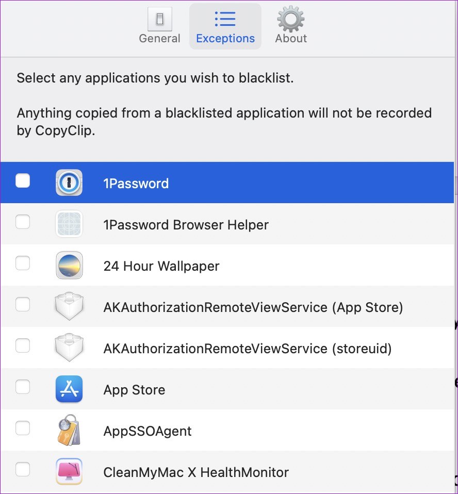Check the CleanMyMac X HealthMonitor checkbox

[x=23, y=469]
